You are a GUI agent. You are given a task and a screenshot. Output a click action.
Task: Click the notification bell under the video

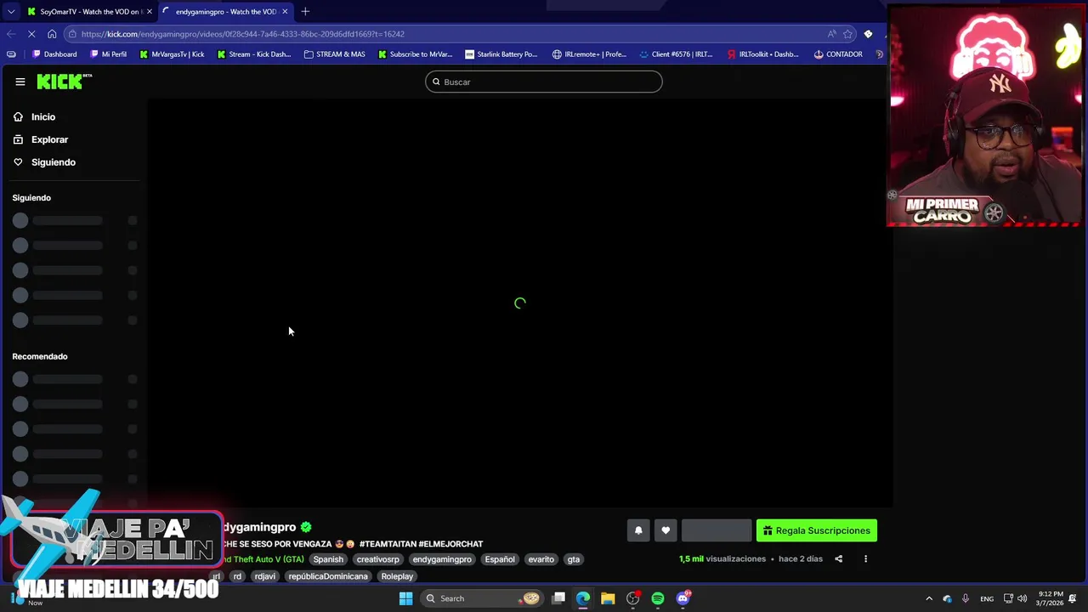(638, 530)
